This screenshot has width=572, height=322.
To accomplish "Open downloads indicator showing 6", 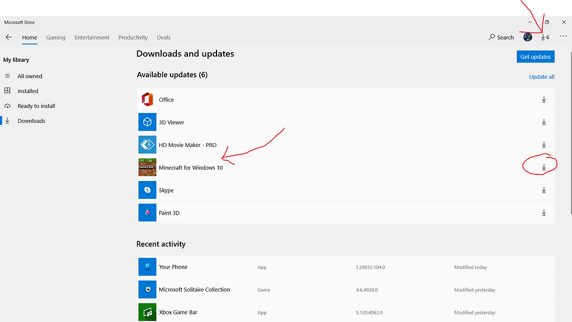I will click(x=545, y=37).
